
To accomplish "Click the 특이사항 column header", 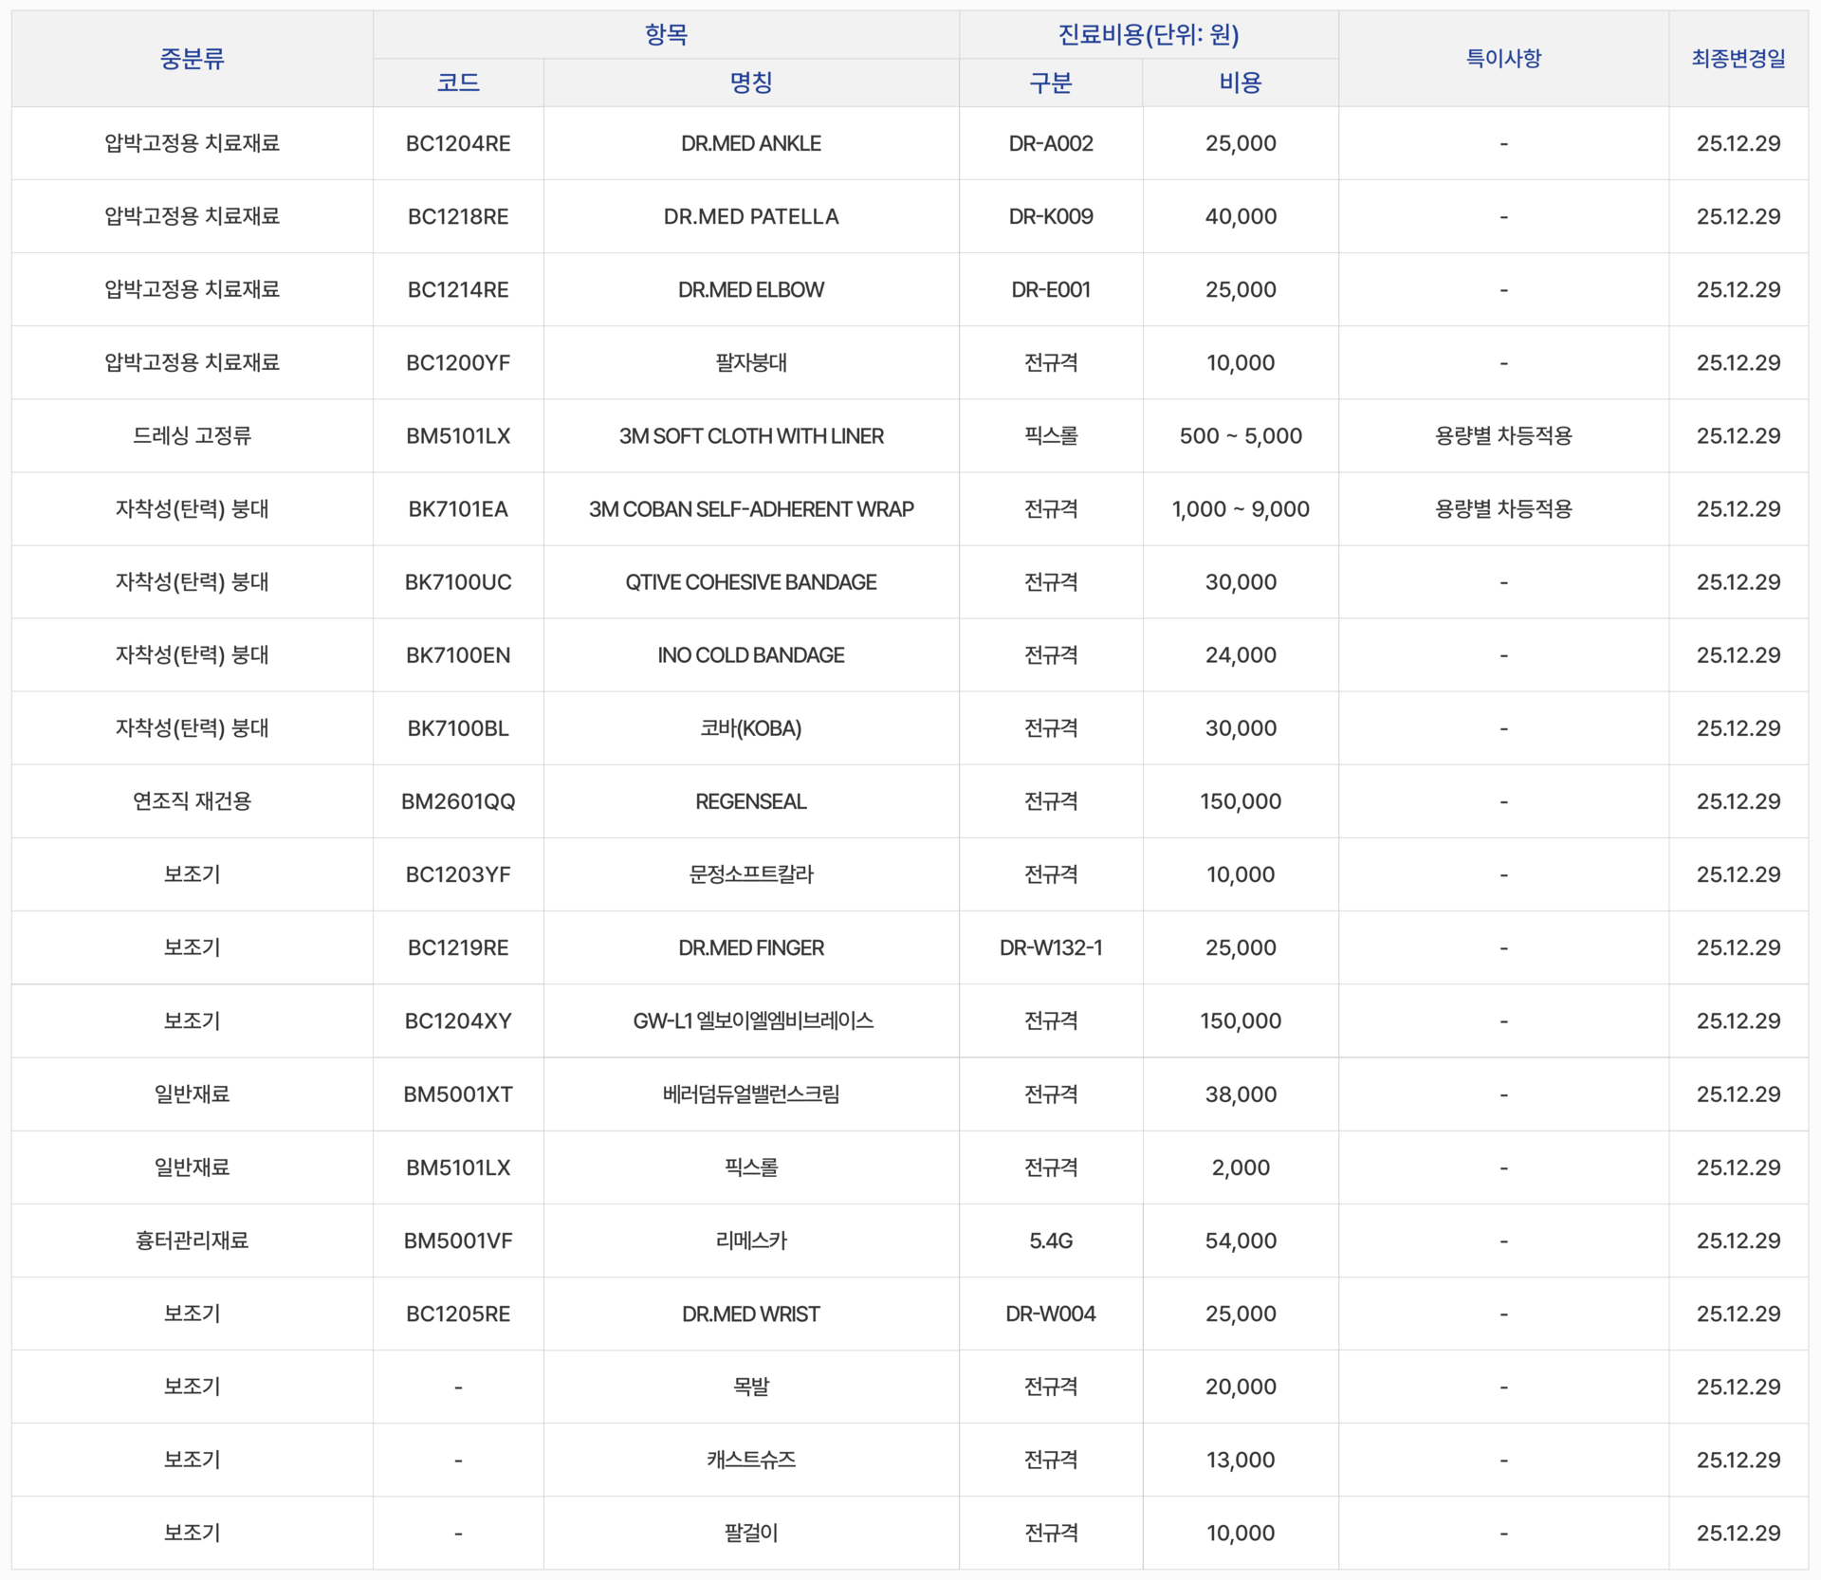I will [1503, 59].
